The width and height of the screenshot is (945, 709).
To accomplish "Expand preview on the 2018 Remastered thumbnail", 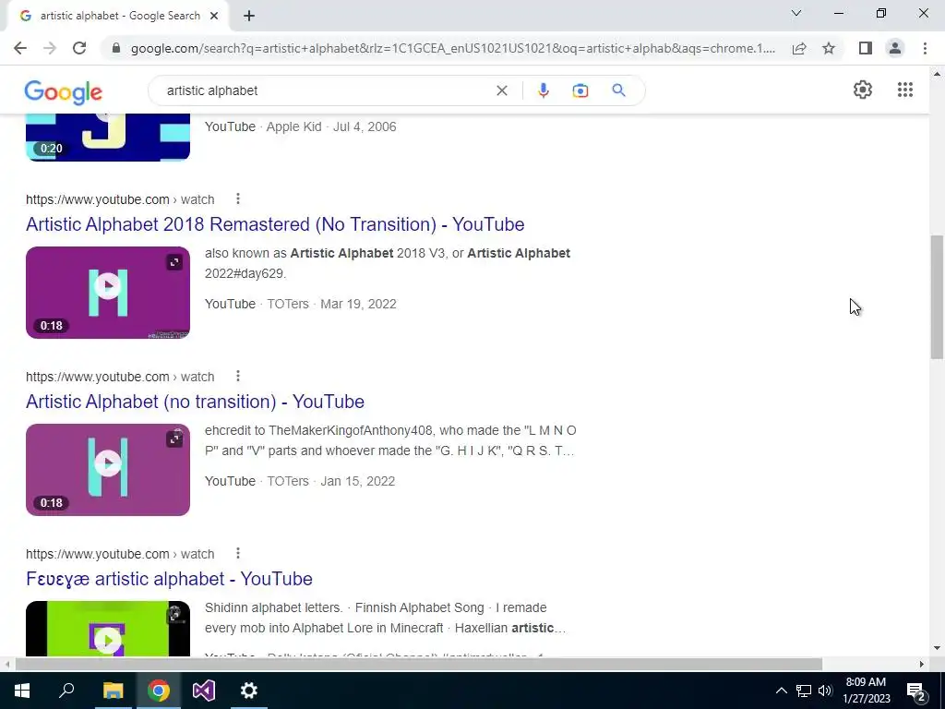I will 174,262.
